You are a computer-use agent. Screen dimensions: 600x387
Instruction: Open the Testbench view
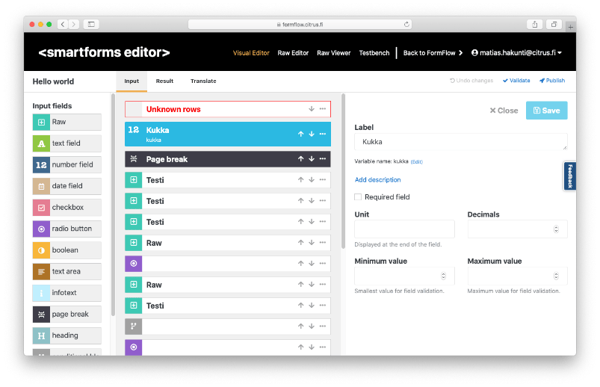[374, 53]
